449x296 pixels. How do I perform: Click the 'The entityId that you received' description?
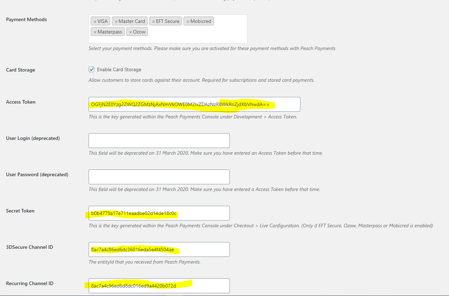145,262
